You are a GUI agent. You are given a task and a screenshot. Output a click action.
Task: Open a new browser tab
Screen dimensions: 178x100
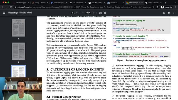[166, 2]
